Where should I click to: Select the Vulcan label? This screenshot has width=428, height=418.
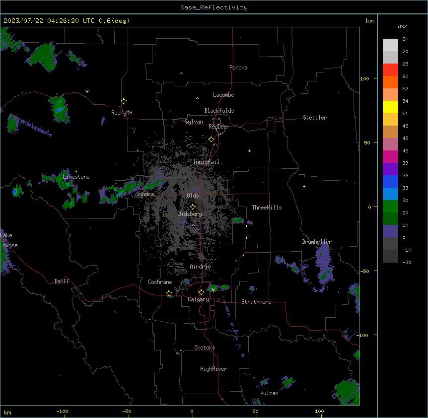pyautogui.click(x=270, y=393)
